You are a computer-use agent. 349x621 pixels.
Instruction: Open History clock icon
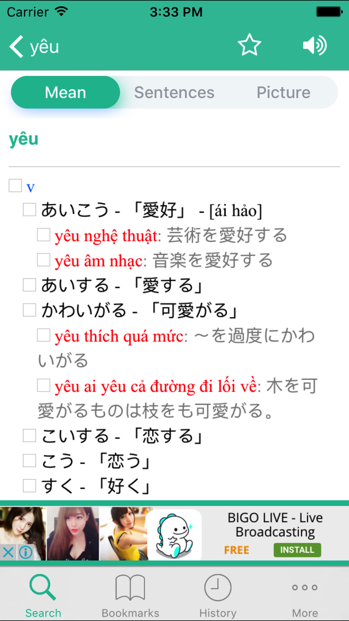[x=218, y=588]
